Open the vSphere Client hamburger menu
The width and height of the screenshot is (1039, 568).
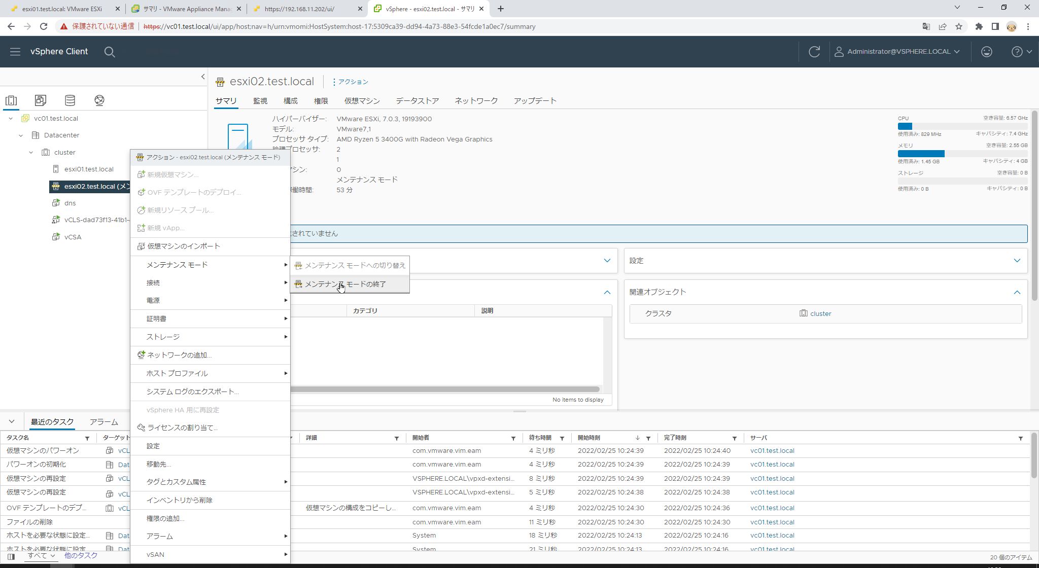[x=15, y=51]
